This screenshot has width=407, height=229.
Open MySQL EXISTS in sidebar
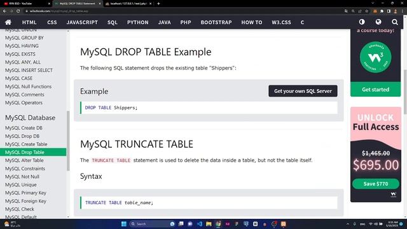click(20, 54)
